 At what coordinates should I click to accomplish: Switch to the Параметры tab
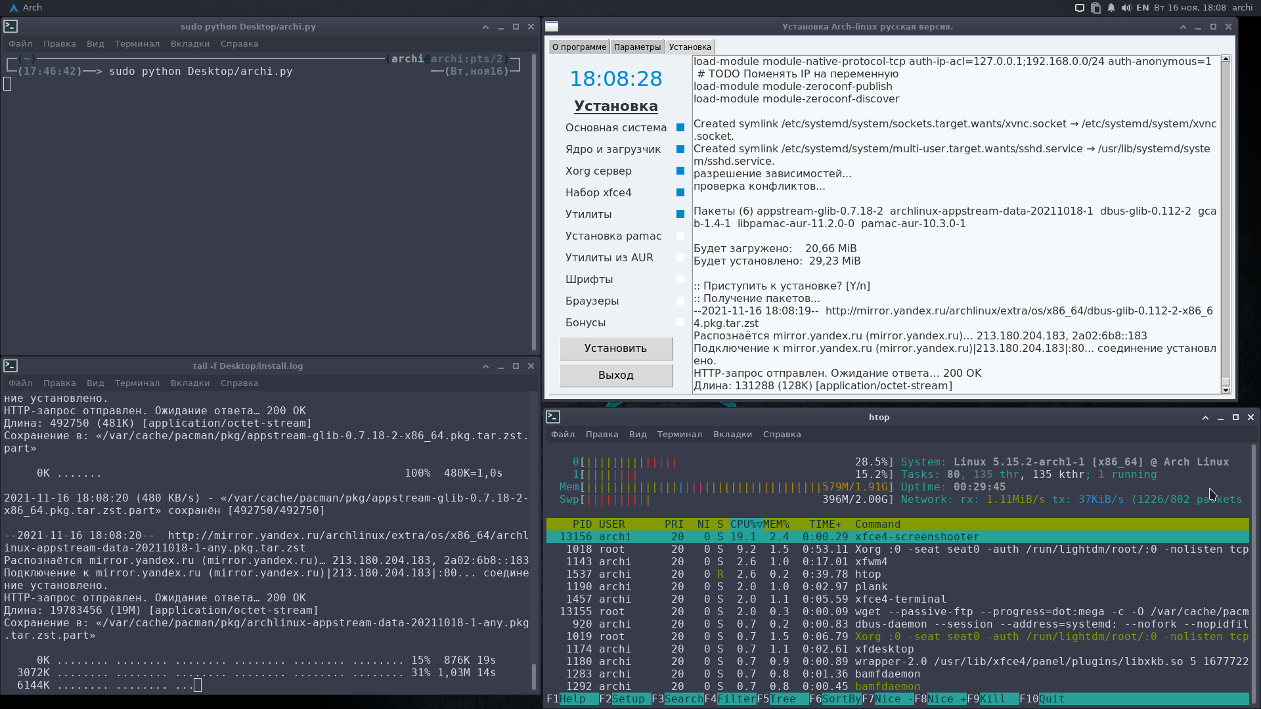tap(637, 47)
